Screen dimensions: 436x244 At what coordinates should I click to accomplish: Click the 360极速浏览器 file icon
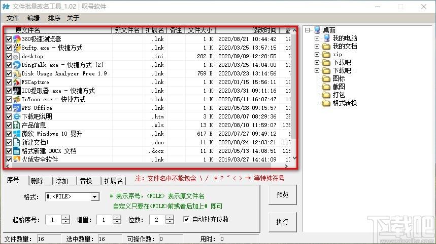(17, 39)
